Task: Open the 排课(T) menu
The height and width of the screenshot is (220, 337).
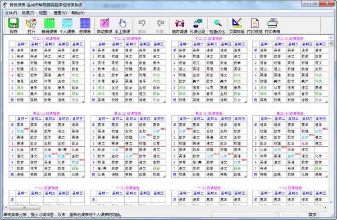Action: (28, 13)
